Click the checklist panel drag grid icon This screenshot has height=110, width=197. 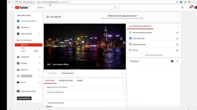(178, 26)
